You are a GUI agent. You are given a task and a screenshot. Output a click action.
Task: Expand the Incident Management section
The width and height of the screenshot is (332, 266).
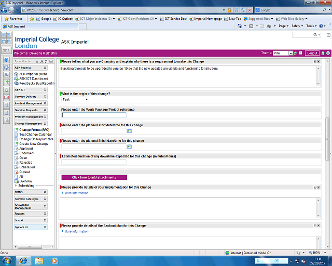45,103
